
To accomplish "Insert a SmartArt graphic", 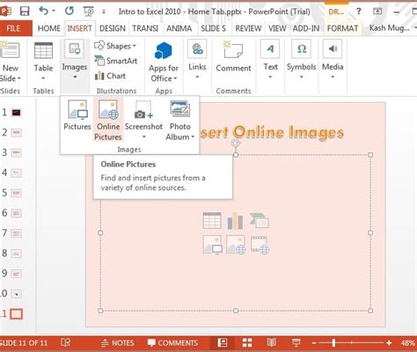I will point(115,61).
